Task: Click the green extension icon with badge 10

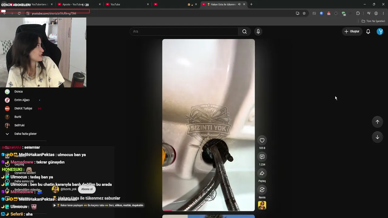Action: tap(343, 14)
